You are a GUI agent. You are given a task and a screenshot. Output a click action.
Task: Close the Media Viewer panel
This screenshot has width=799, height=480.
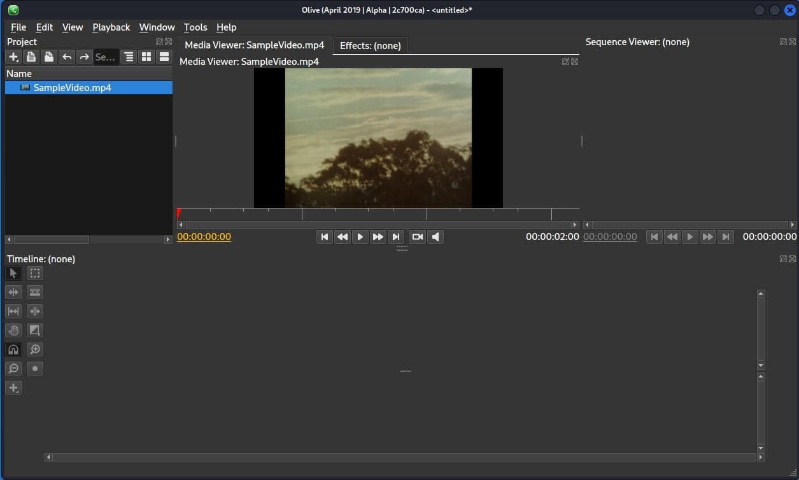pyautogui.click(x=574, y=61)
